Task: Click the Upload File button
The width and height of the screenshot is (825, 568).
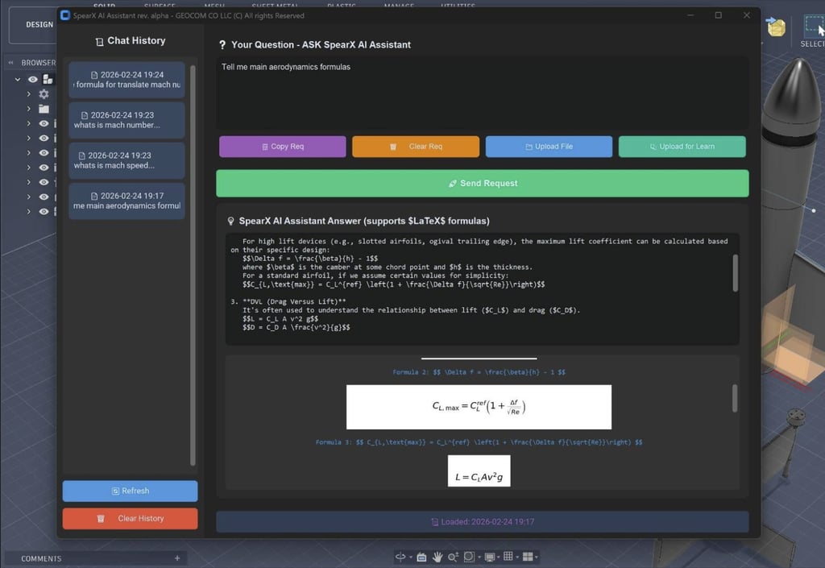Action: click(549, 147)
